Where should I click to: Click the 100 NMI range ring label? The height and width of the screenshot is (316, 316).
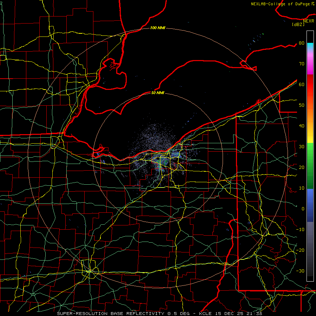[158, 28]
